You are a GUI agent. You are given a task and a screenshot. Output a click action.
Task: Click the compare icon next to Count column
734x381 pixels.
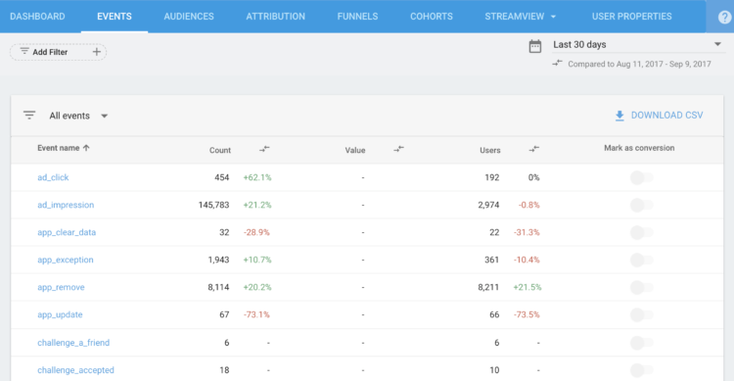click(264, 149)
